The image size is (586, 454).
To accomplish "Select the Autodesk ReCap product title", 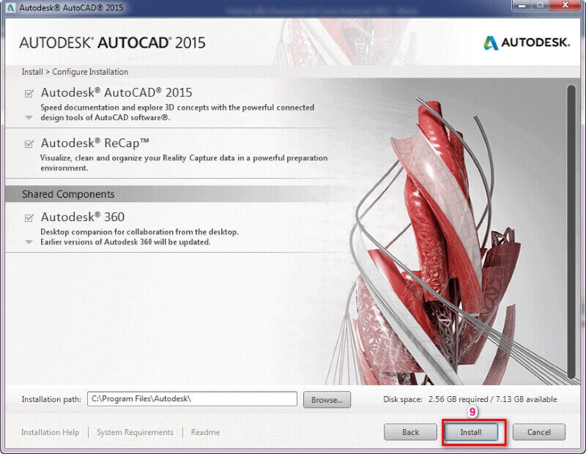I will (95, 143).
